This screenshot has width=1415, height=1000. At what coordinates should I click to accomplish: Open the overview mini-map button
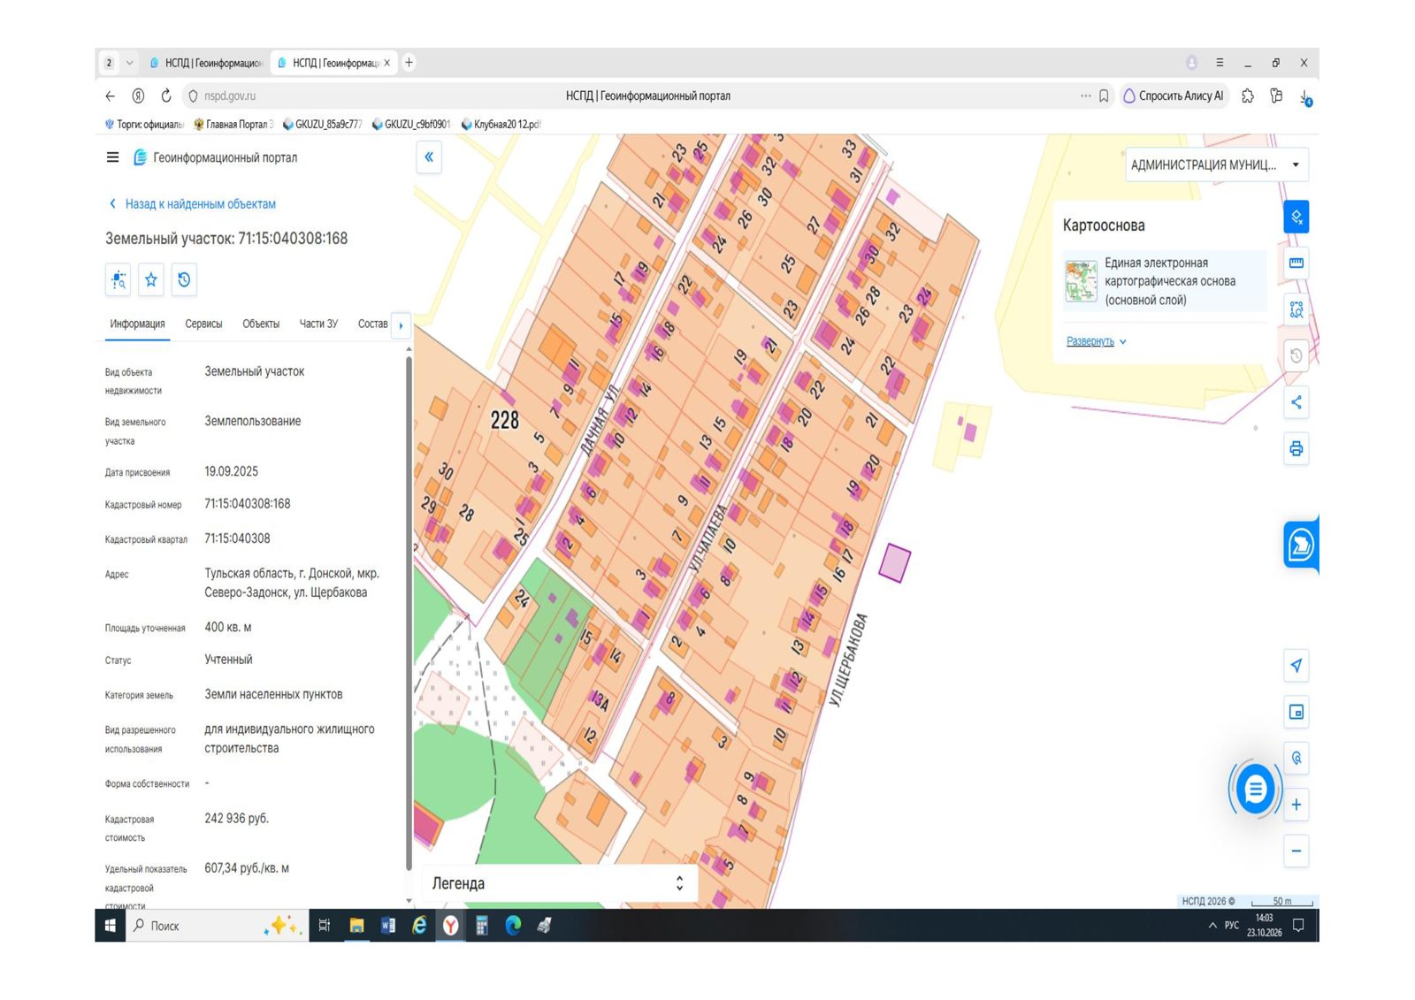point(1296,712)
